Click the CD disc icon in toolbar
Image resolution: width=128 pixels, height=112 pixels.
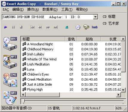[x=78, y=27]
